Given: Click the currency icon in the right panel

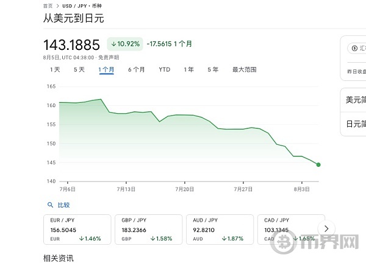Looking at the screenshot, I should tap(353, 49).
